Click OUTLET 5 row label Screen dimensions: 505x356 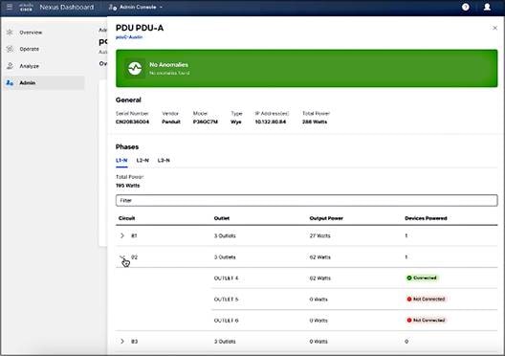pos(226,300)
